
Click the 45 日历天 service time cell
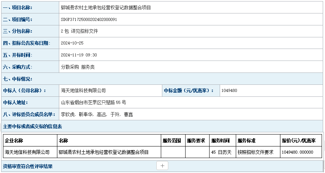tap(222, 152)
